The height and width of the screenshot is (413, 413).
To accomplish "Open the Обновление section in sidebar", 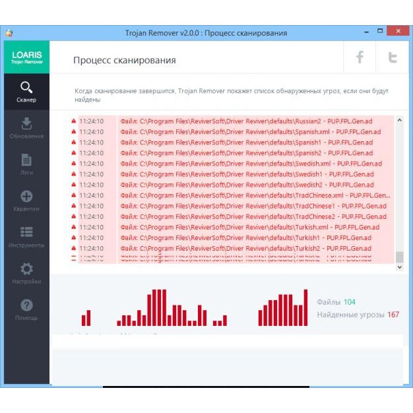I will [x=26, y=128].
